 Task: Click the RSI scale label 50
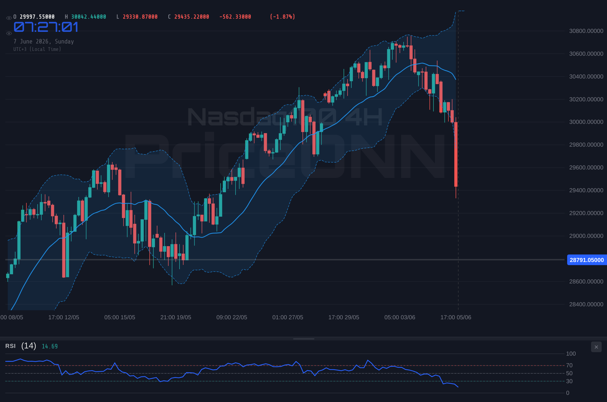569,373
